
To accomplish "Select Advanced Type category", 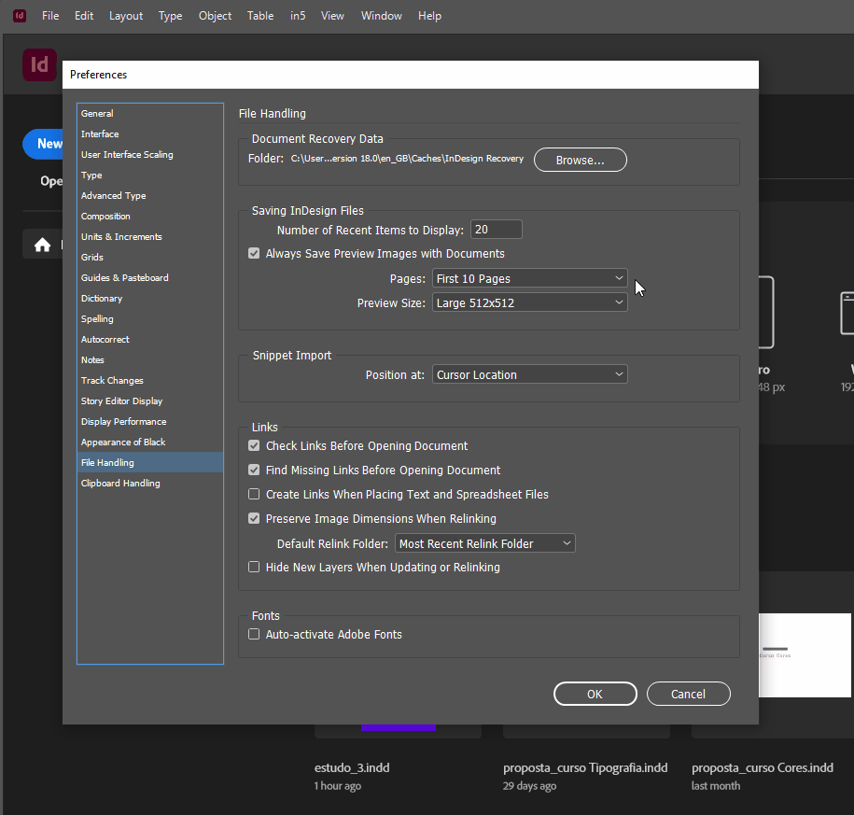I will (149, 195).
